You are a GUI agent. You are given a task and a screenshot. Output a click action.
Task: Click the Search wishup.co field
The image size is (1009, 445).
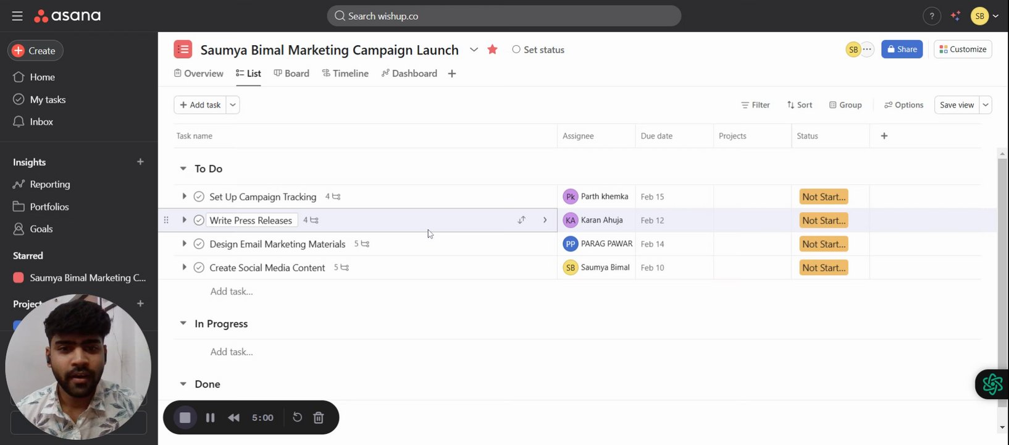tap(504, 16)
